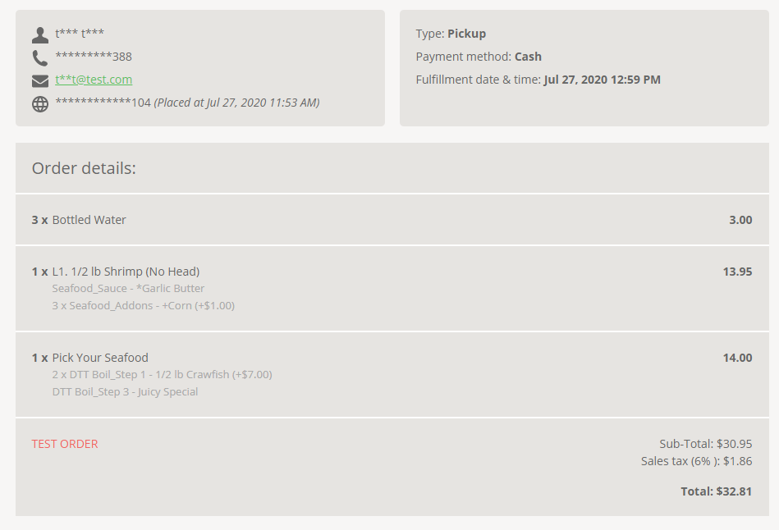Click the Seafood_Sauce Garlic Butter option
779x530 pixels.
[128, 289]
